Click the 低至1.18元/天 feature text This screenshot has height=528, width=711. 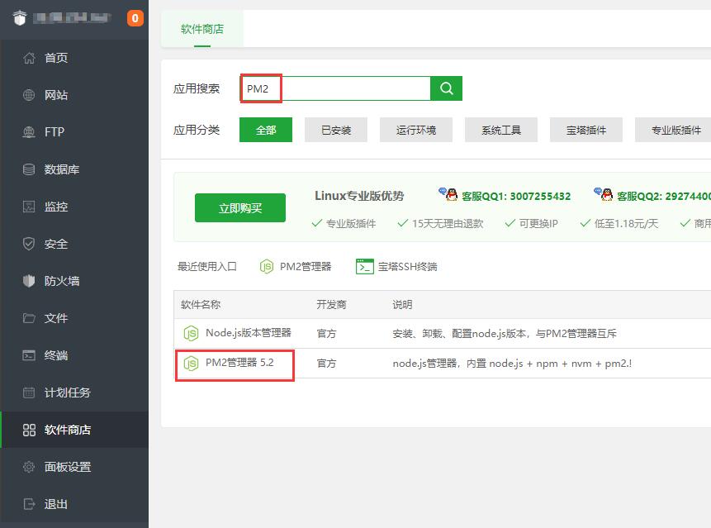pos(626,223)
